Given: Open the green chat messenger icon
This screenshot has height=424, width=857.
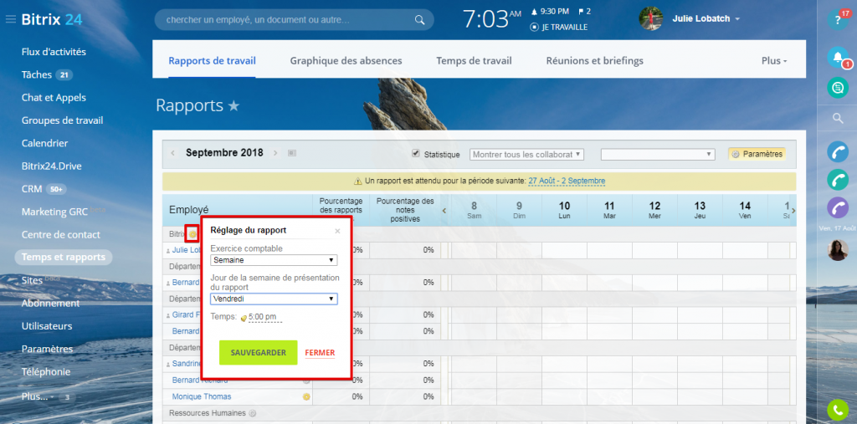Looking at the screenshot, I should (x=837, y=88).
